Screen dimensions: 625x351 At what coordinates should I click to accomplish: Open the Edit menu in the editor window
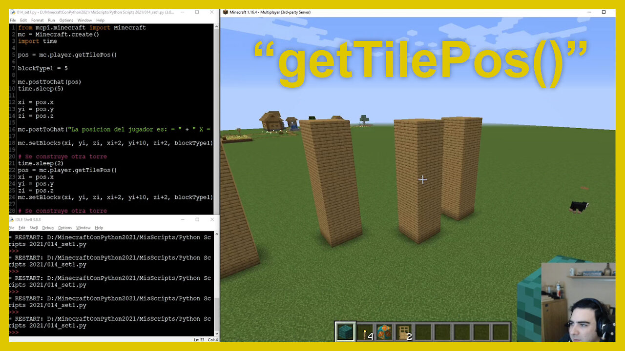(x=23, y=20)
